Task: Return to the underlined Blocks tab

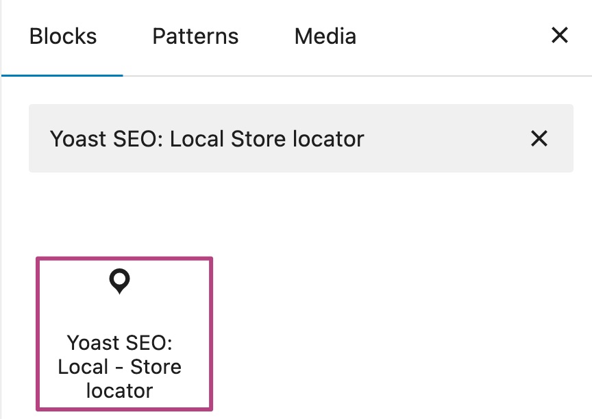Action: point(62,36)
